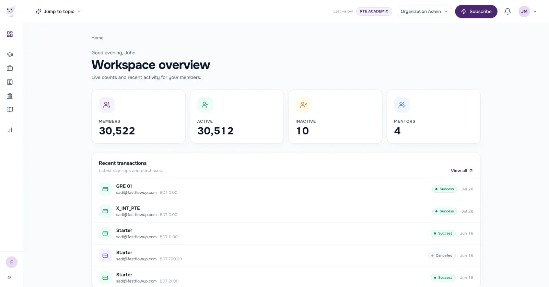Open the Jump to topic dropdown

click(58, 11)
